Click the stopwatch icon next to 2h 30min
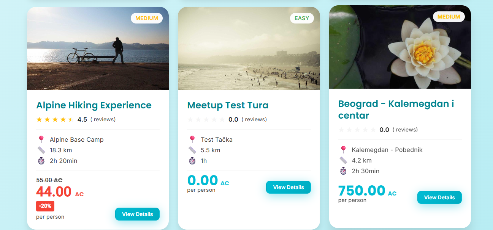Viewport: 493px width, 230px height. coord(343,171)
